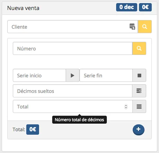
Task: Click the 0€ badge beside 'Total:' label
Action: 32,130
